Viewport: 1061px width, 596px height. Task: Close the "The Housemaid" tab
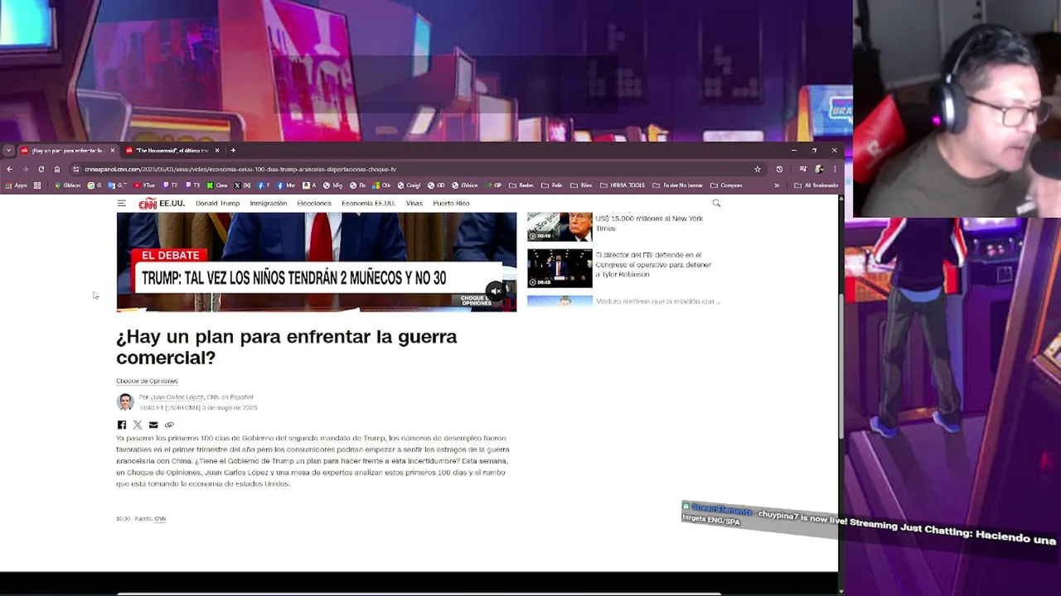coord(217,151)
